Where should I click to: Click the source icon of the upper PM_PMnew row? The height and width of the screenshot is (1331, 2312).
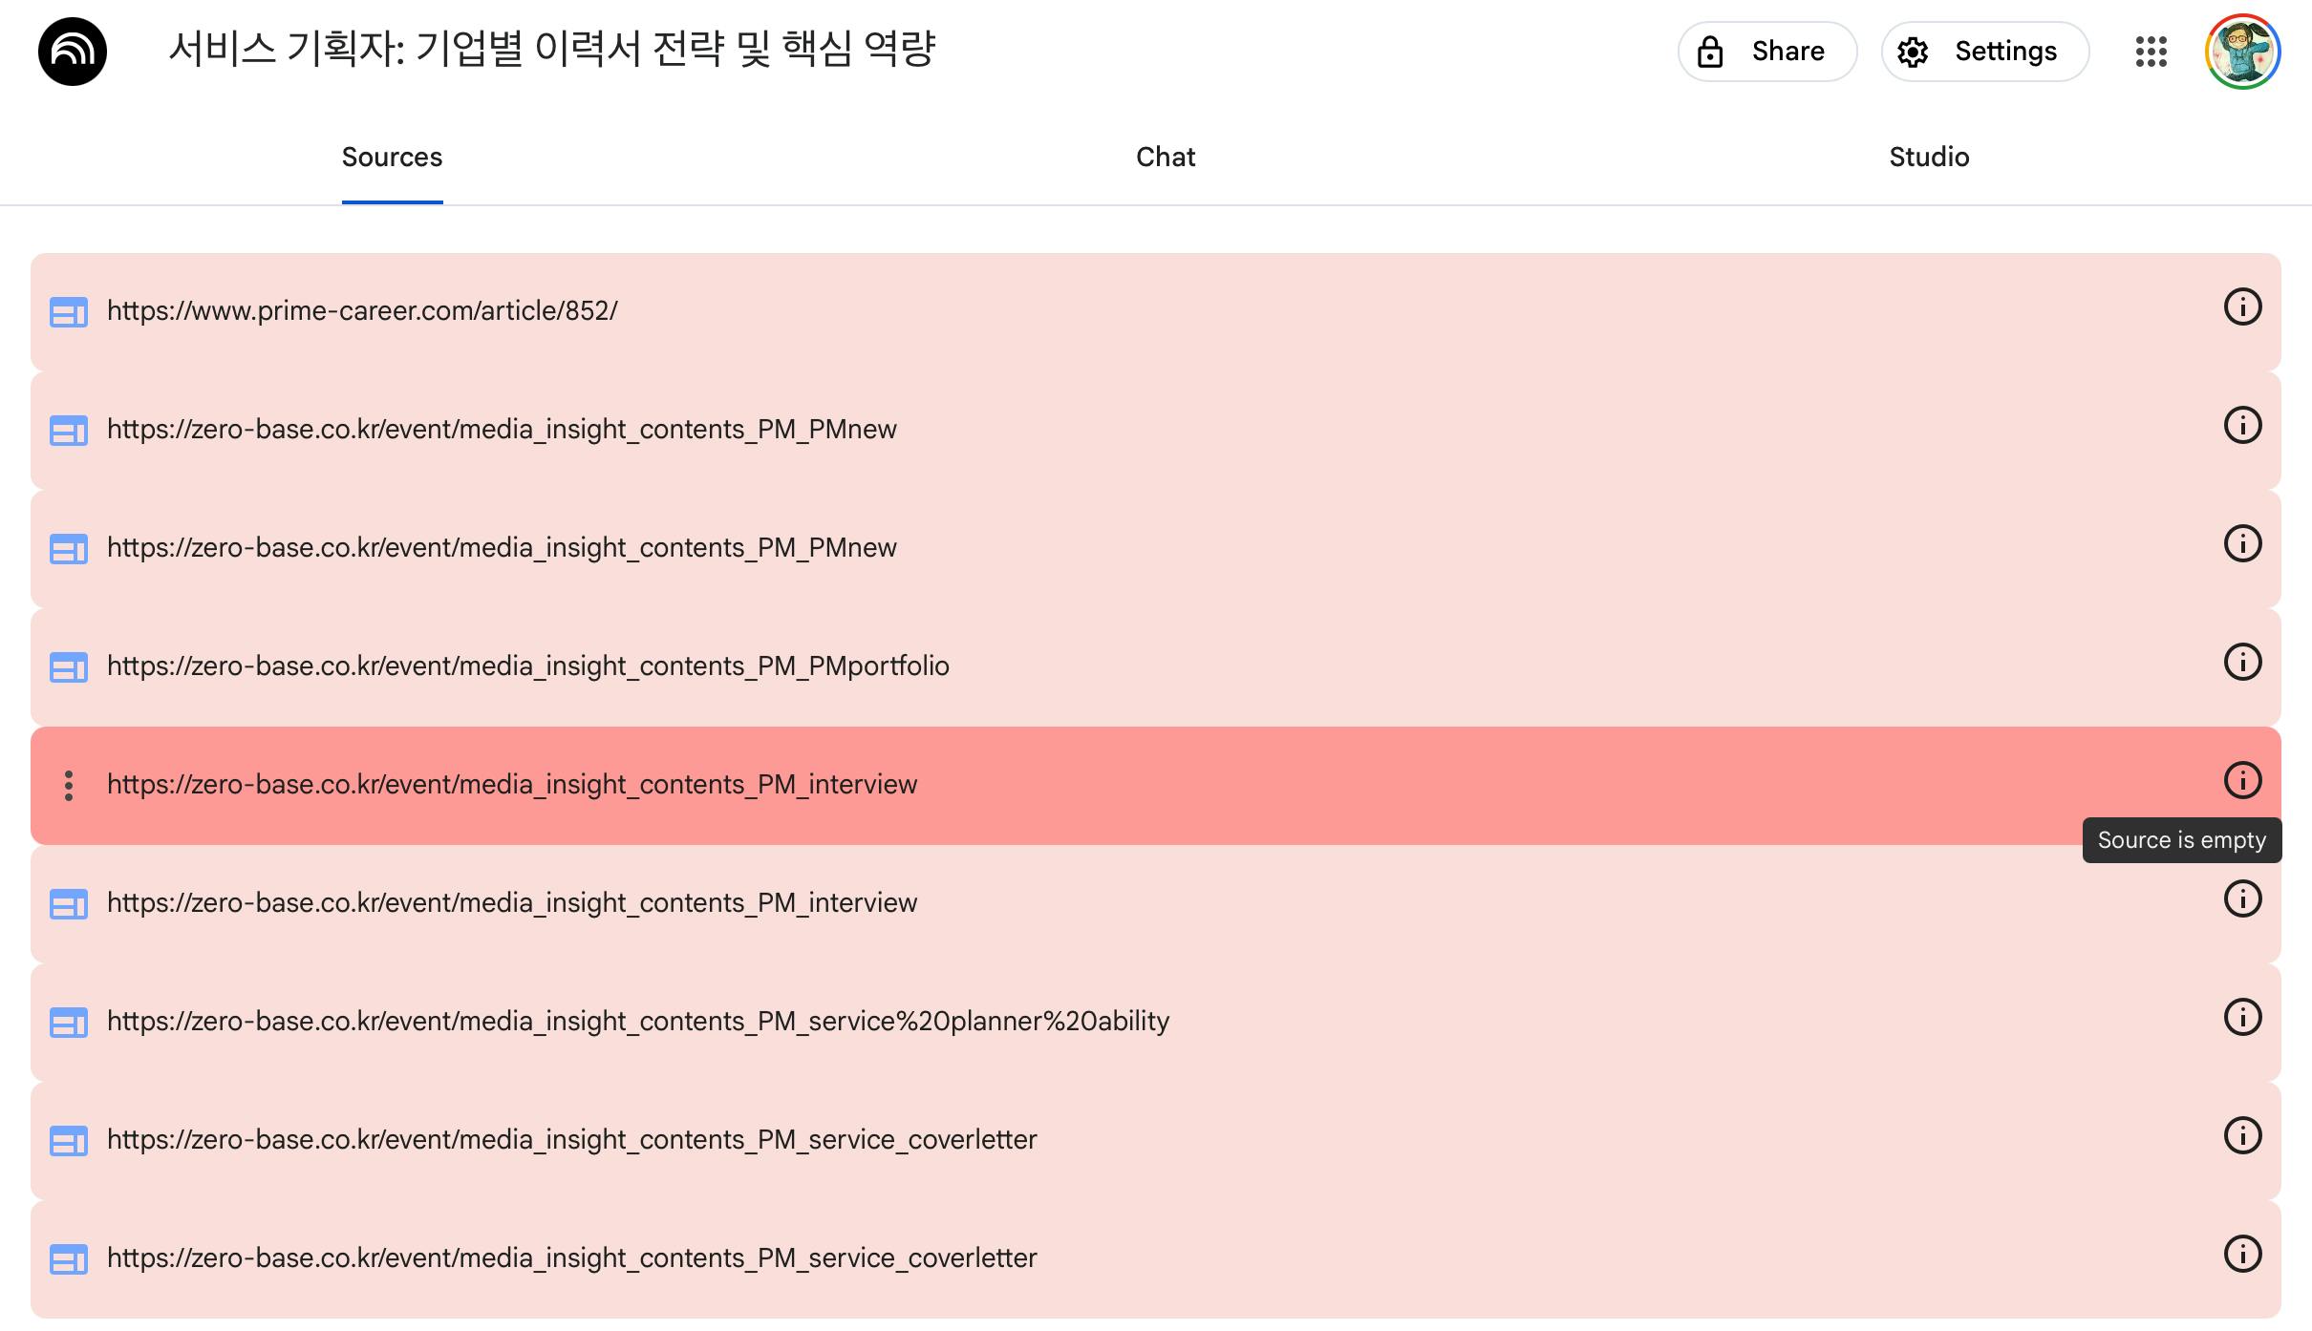[69, 431]
